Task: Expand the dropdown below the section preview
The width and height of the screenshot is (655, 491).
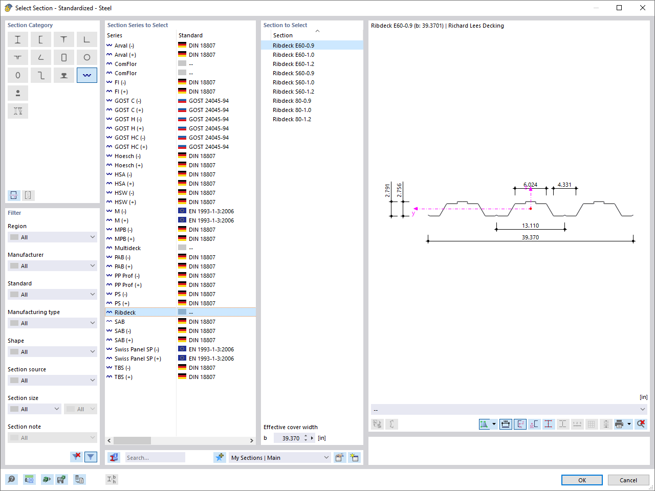Action: [x=509, y=410]
